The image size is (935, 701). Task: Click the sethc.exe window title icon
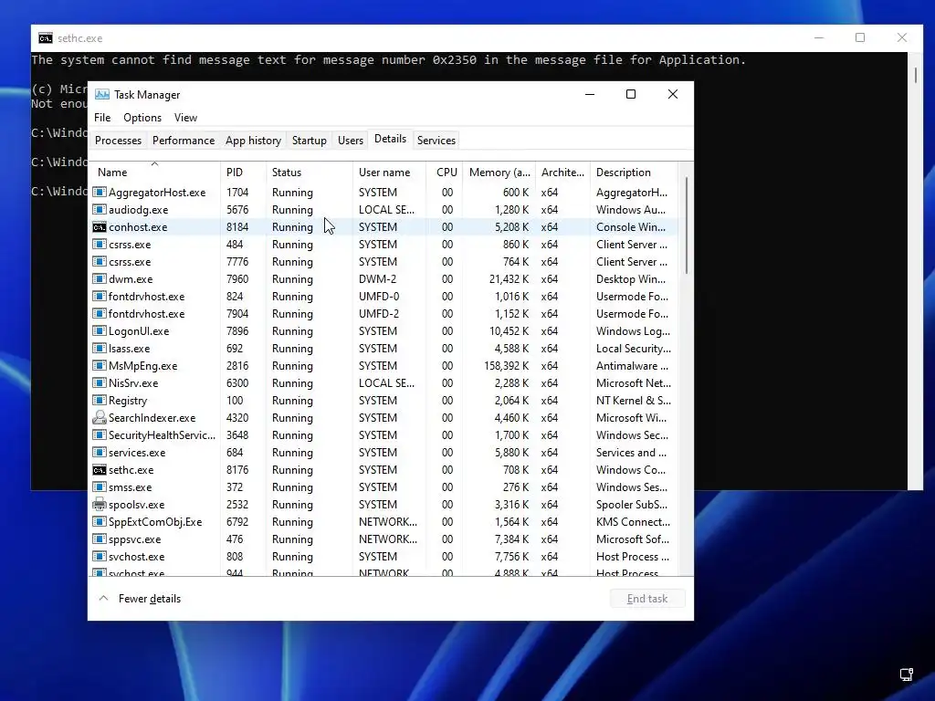46,38
